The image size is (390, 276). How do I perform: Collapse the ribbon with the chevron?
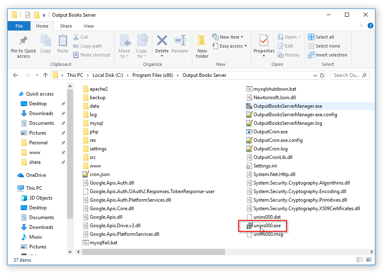(362, 26)
